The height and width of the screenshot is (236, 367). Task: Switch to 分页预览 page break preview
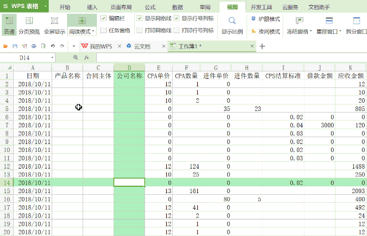[x=29, y=25]
